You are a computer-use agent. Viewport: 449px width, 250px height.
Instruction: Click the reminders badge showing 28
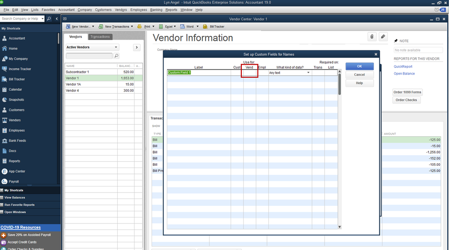tap(443, 10)
